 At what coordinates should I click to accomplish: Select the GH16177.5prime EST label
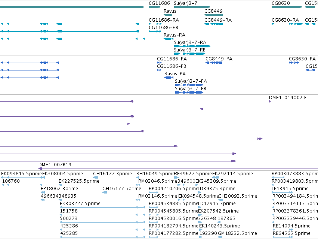[122, 189]
